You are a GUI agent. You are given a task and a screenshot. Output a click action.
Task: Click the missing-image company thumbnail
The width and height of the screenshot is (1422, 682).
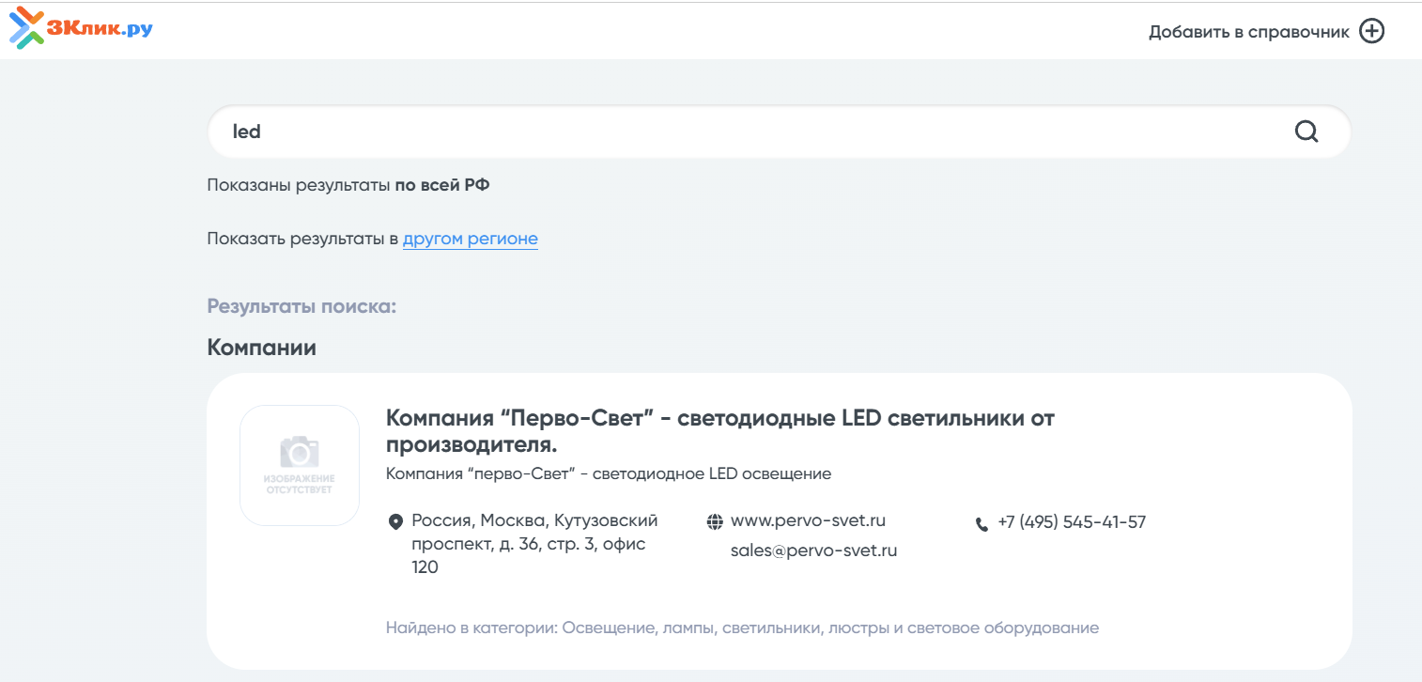300,465
